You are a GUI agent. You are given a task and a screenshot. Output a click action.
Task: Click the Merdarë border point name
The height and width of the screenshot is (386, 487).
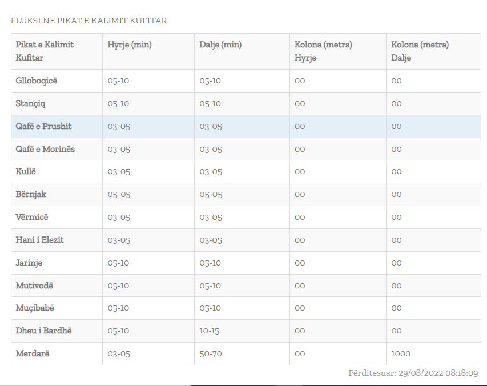(33, 353)
